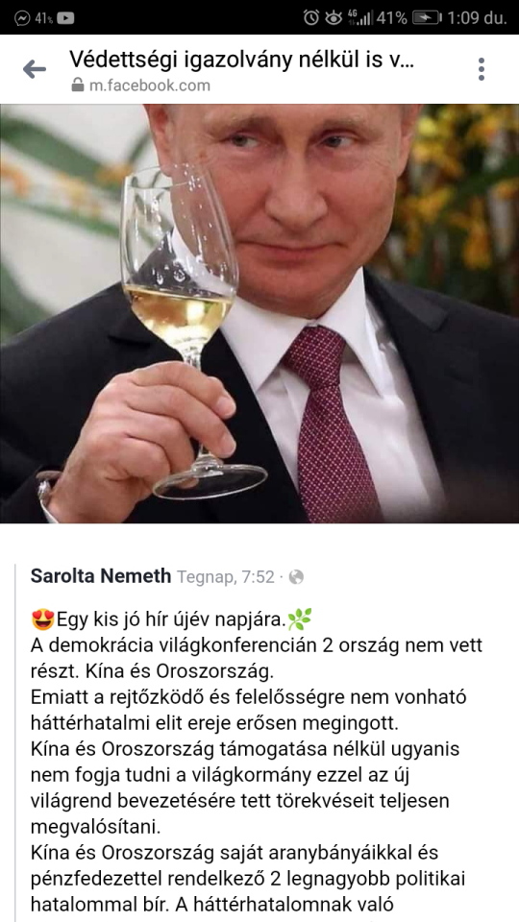Tap the Messenger notification icon in status bar
Viewport: 519px width, 922px height.
(22, 18)
